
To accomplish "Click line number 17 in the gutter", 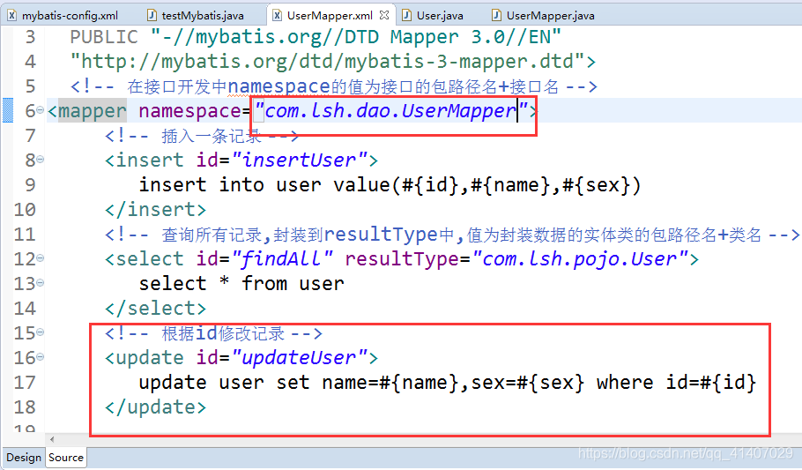I will coord(24,383).
